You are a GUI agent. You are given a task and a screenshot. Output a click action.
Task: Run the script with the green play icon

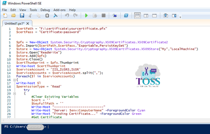(87, 16)
